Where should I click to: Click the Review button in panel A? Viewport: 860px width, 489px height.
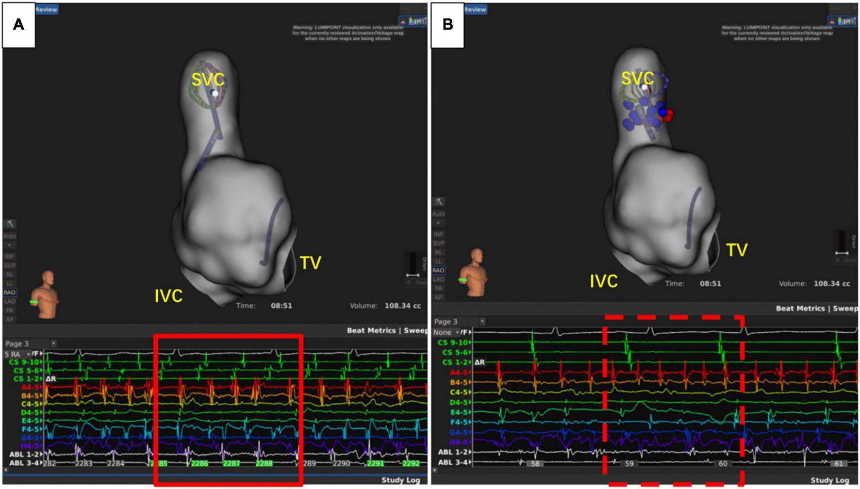point(46,9)
